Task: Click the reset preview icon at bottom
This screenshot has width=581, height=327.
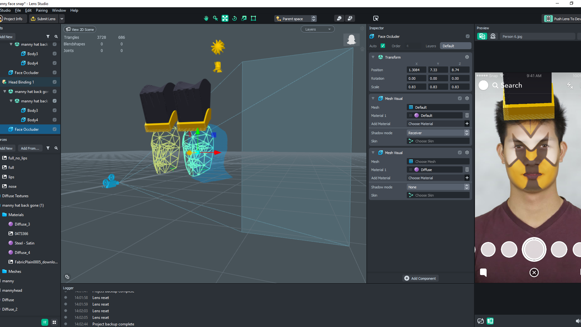Action: [480, 321]
